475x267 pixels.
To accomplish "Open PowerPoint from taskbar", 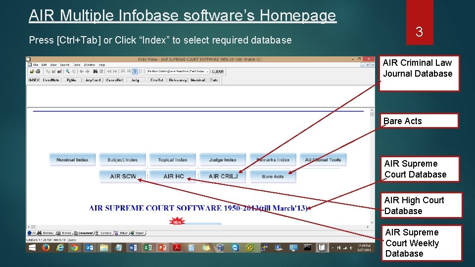I will coord(162,248).
